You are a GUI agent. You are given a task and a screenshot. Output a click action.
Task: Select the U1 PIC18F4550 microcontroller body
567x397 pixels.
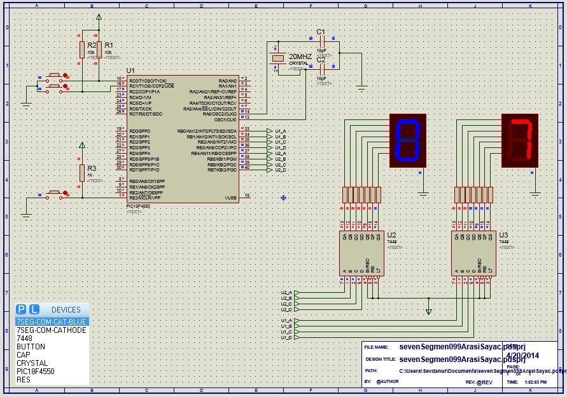183,139
